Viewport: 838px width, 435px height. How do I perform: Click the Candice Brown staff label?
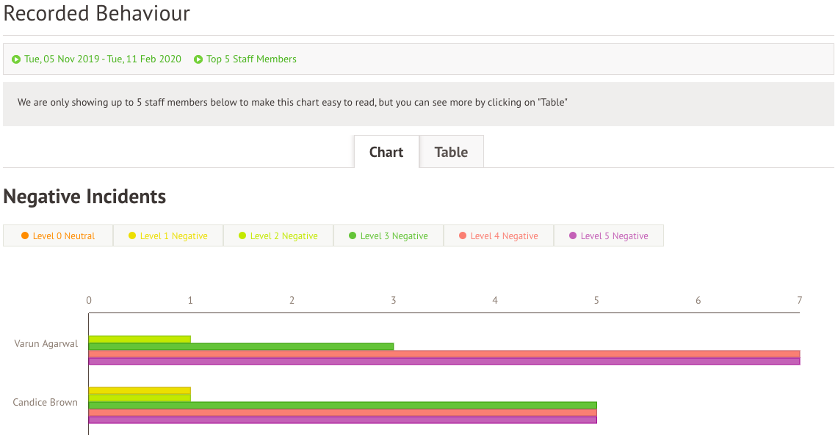[x=45, y=402]
